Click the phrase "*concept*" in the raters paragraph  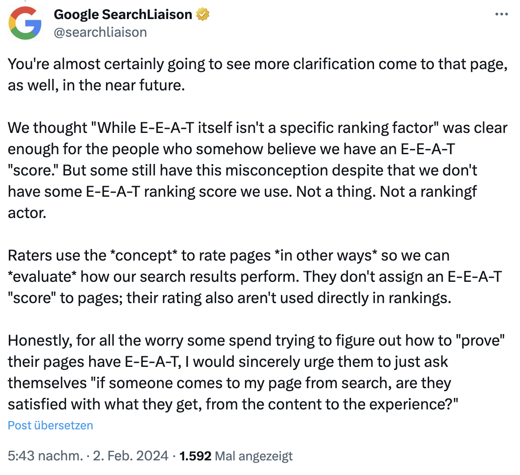pos(143,255)
